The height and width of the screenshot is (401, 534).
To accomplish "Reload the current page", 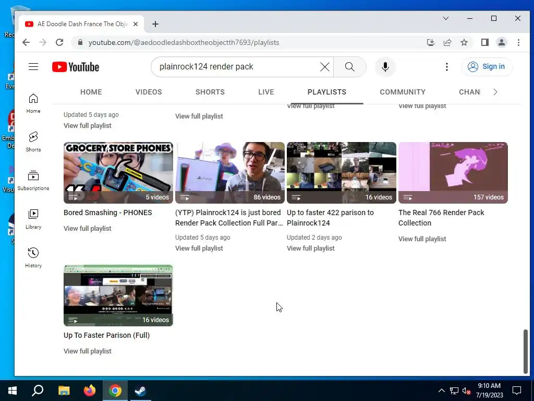I will (59, 42).
